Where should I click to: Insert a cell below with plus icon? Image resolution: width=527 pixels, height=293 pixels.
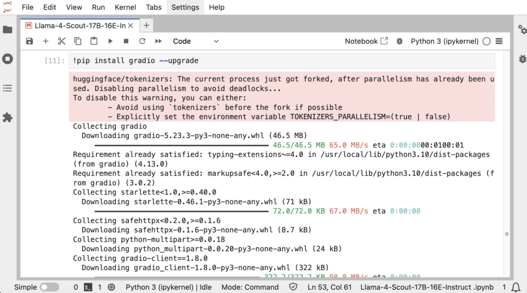[x=45, y=41]
